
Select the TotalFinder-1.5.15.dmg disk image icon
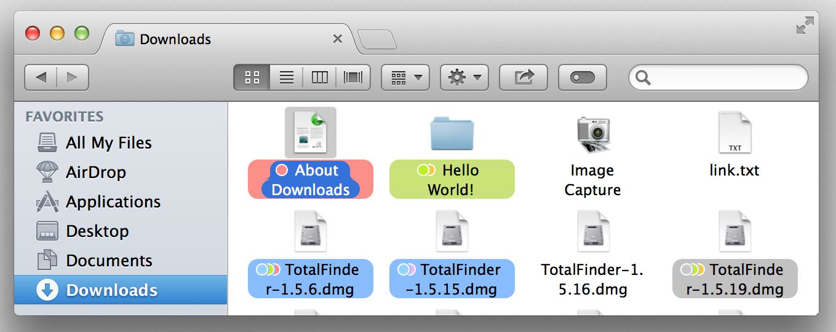[452, 231]
